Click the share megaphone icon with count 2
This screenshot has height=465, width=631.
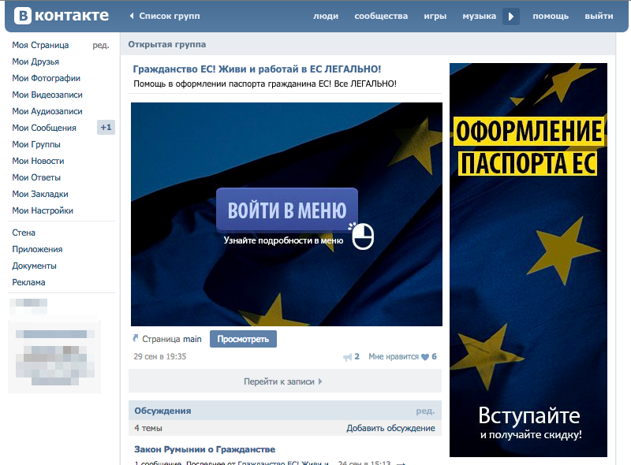pyautogui.click(x=347, y=357)
